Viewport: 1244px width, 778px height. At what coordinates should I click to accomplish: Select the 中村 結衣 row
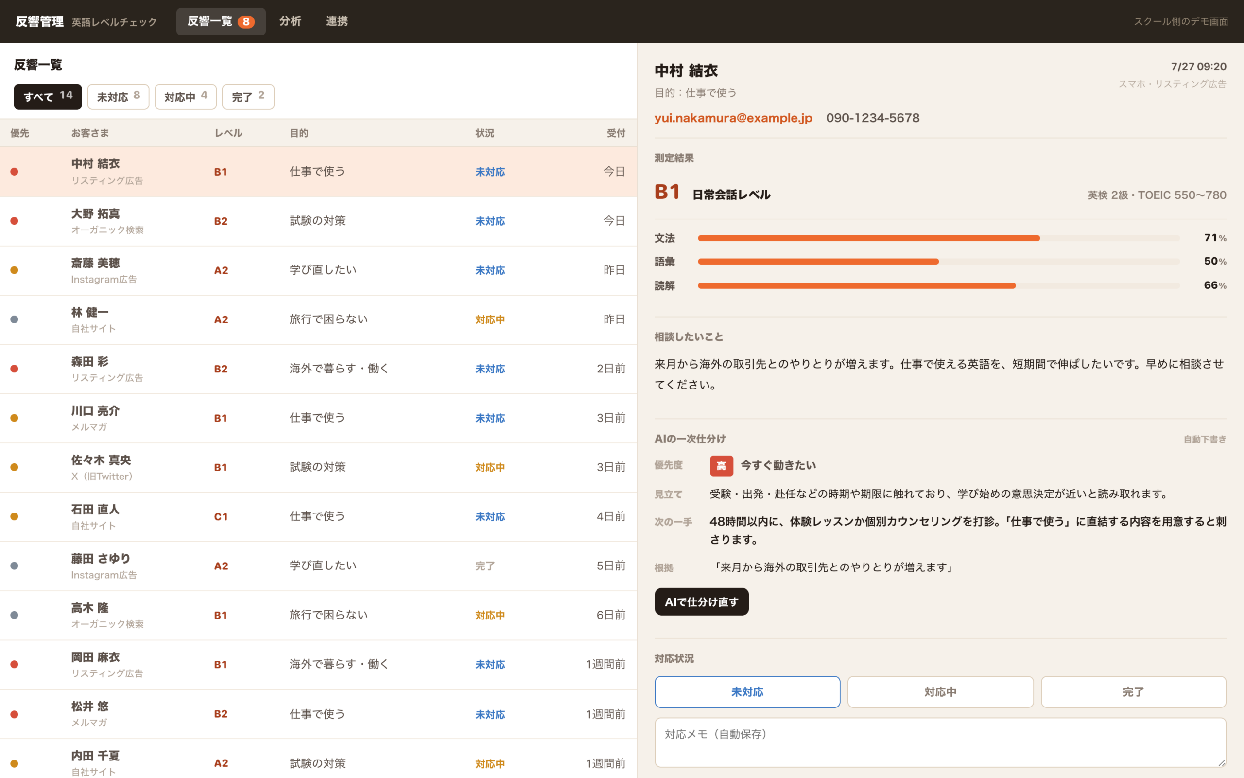coord(318,172)
